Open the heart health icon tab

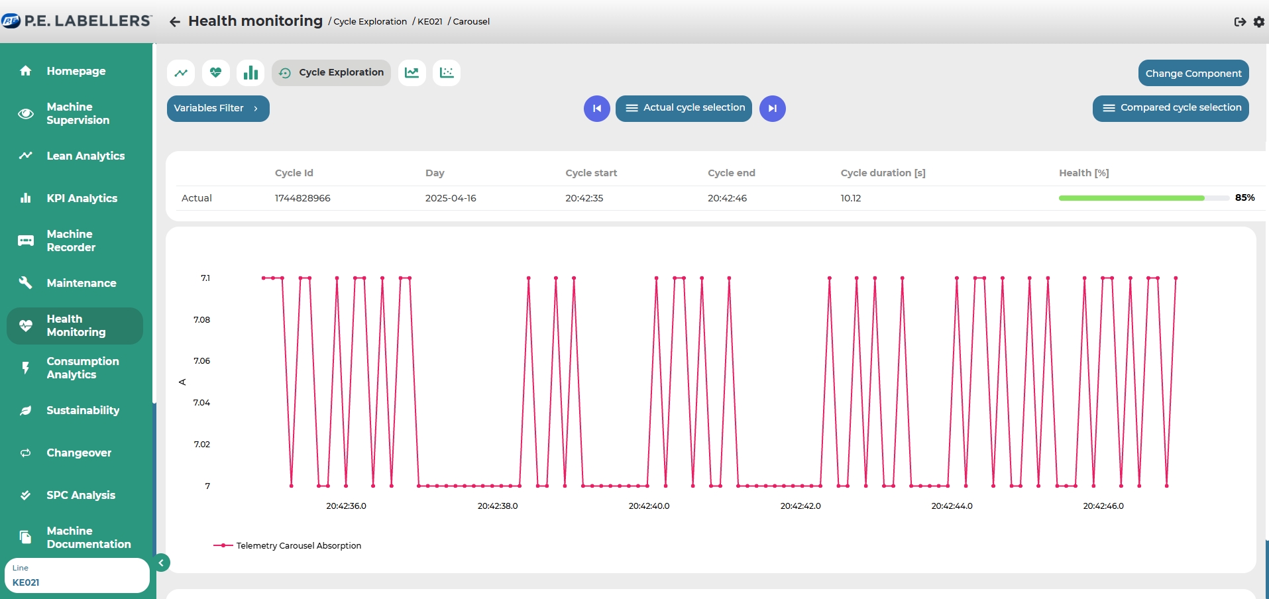click(x=215, y=73)
